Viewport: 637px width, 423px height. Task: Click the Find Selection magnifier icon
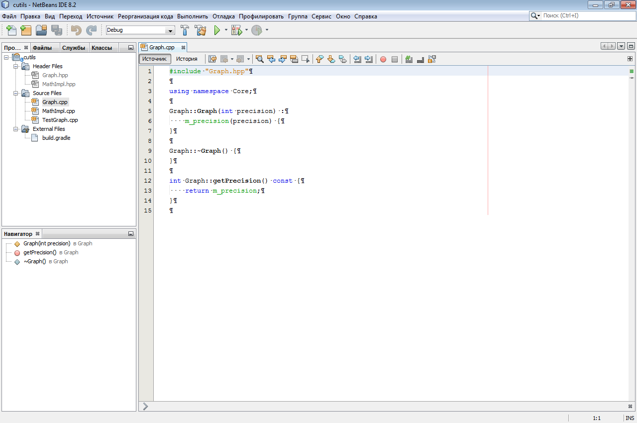(x=259, y=59)
